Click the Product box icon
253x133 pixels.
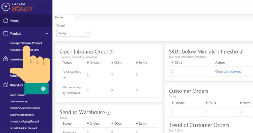click(x=5, y=33)
